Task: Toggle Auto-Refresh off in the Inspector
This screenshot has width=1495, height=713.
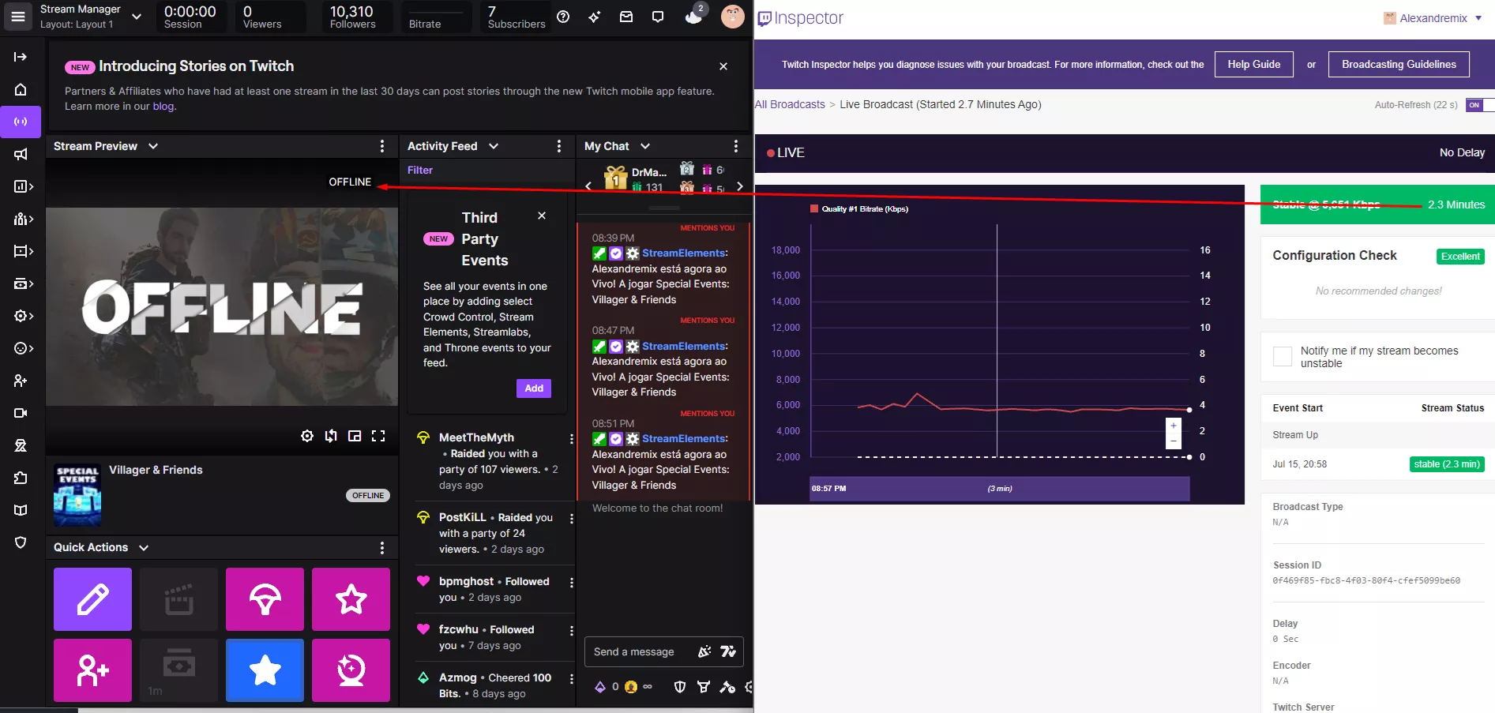Action: 1475,104
